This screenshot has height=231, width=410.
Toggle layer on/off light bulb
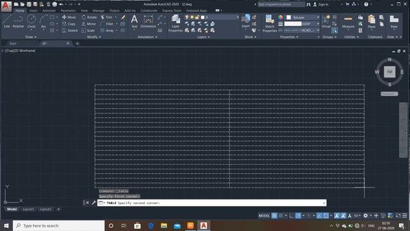click(x=187, y=17)
